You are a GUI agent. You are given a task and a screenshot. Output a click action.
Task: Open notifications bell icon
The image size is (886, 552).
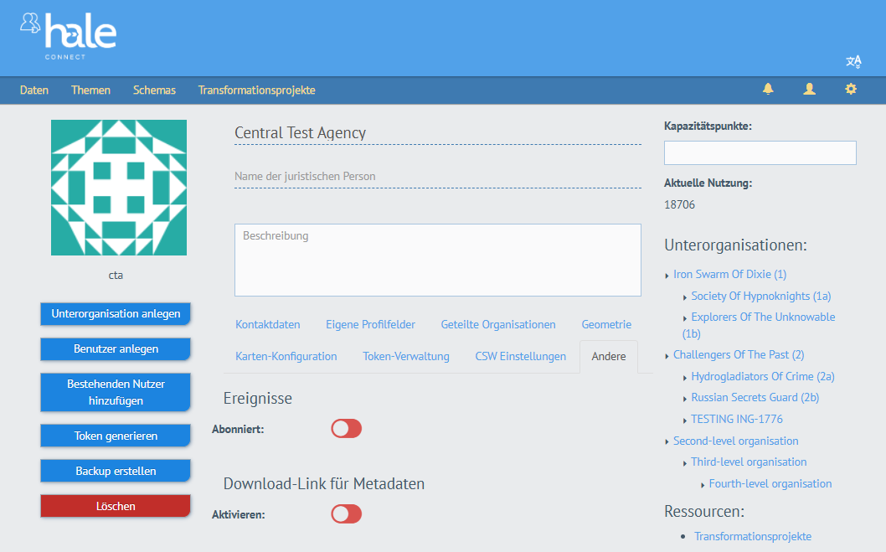tap(768, 89)
